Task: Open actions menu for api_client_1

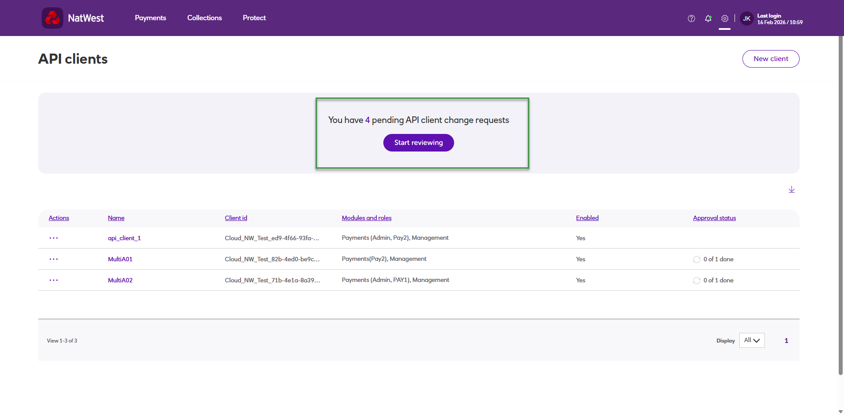Action: pos(54,238)
